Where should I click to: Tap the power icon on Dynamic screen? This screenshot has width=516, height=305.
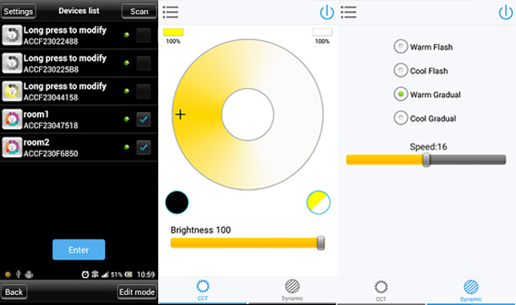506,13
